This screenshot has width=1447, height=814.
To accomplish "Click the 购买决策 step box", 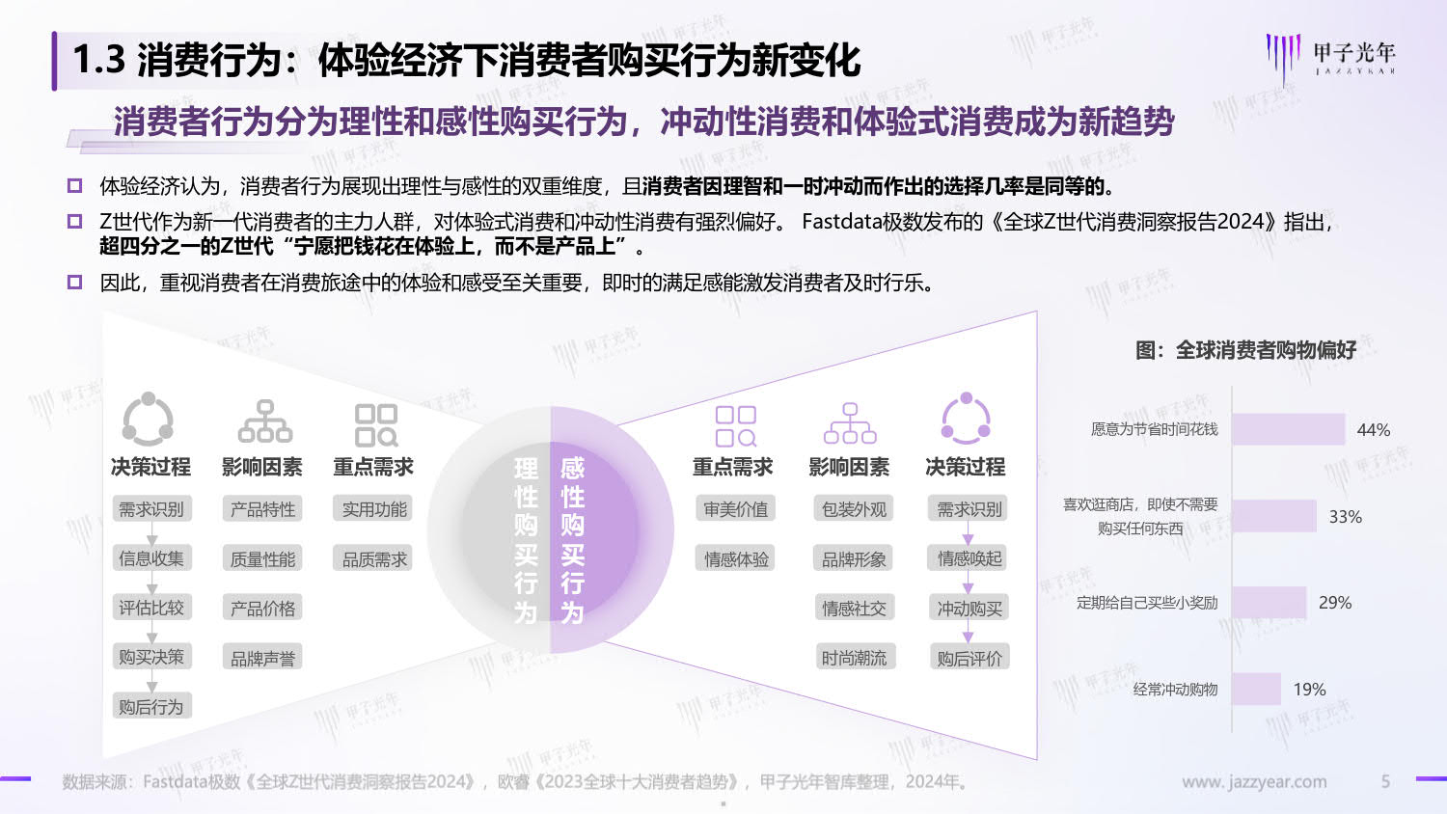I will pos(151,657).
